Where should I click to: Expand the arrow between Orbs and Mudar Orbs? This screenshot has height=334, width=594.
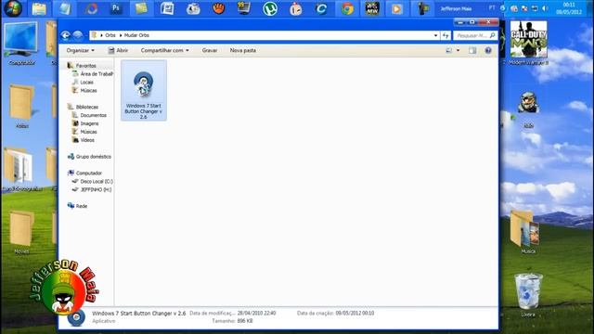[121, 35]
